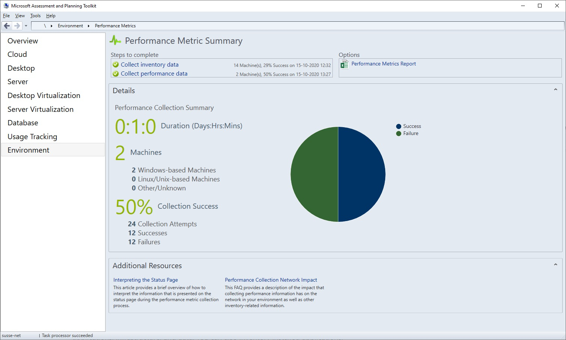Click the MAP Toolkit icon in the title bar
This screenshot has width=566, height=340.
[6, 5]
